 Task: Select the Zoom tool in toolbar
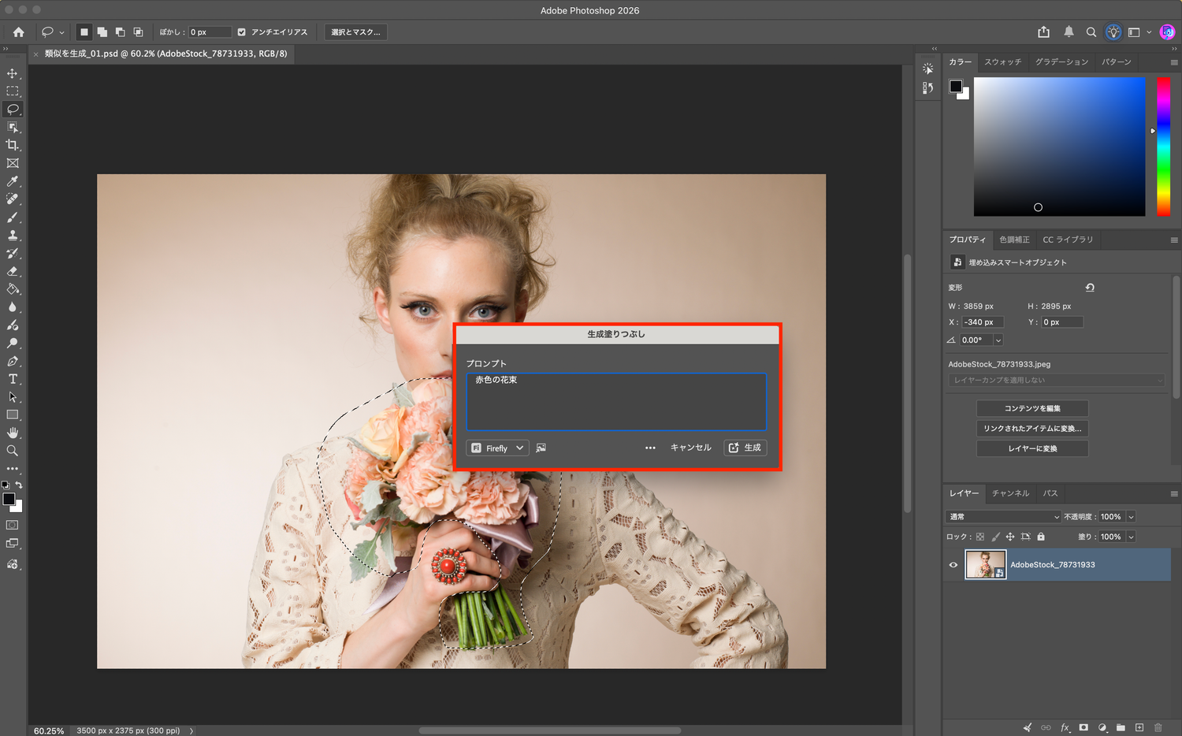tap(13, 451)
